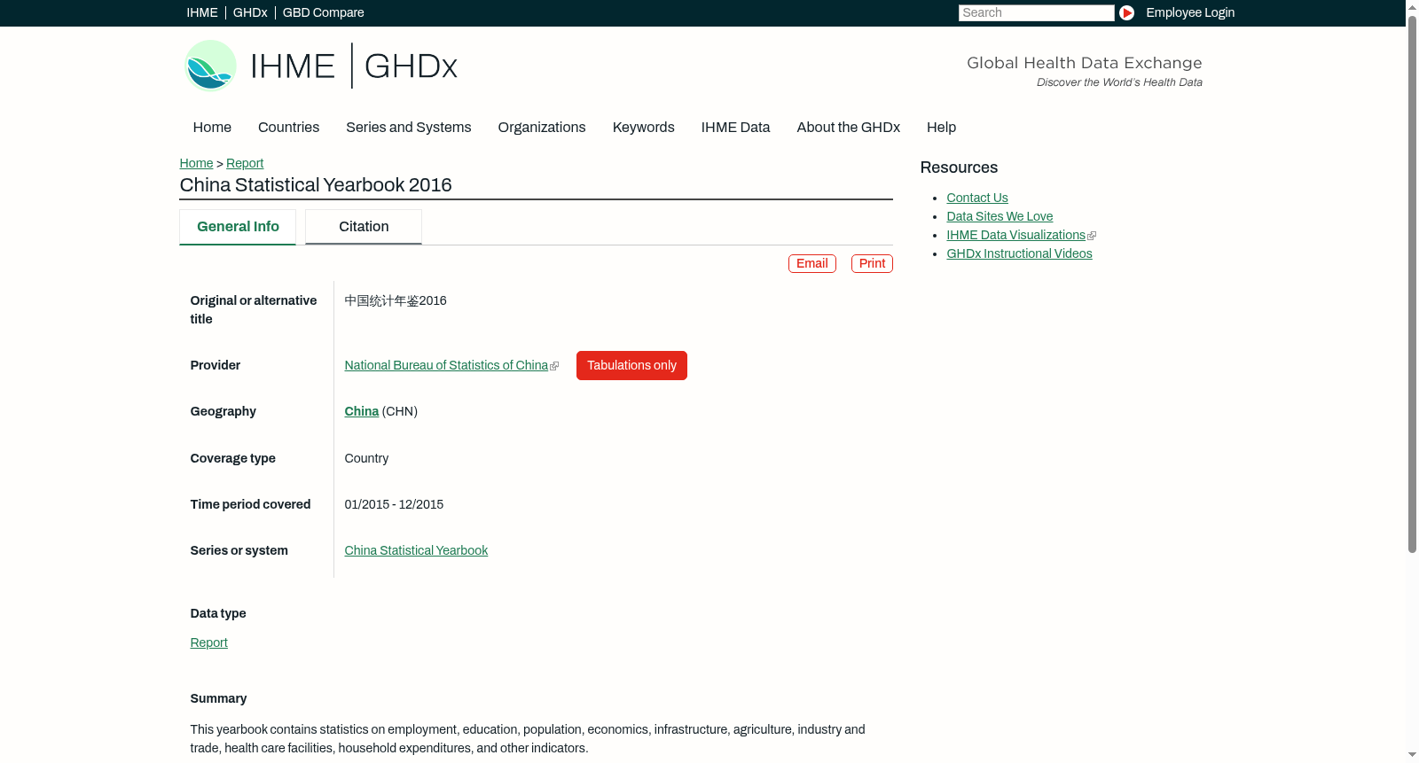Open the GHDx Instructional Videos link
This screenshot has height=763, width=1419.
click(x=1019, y=253)
